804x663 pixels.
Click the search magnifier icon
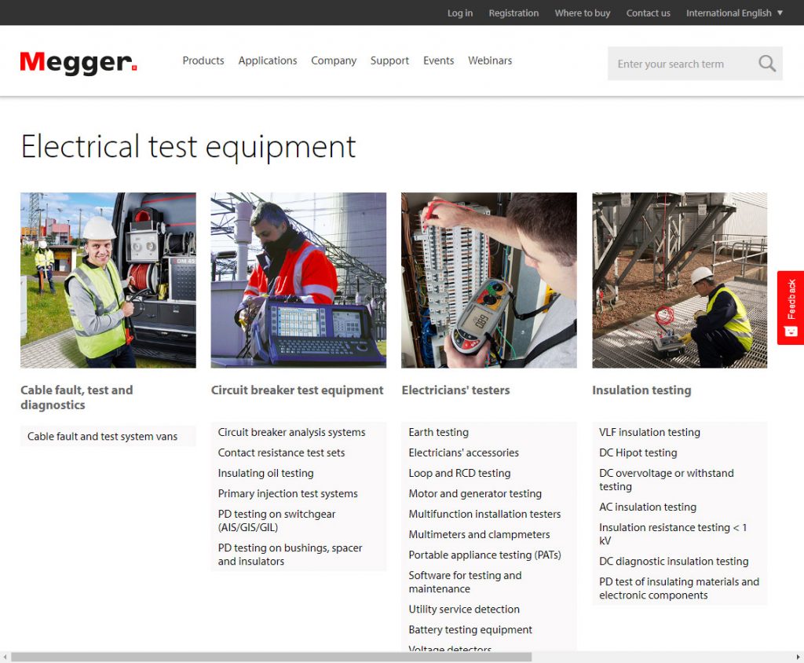point(766,63)
